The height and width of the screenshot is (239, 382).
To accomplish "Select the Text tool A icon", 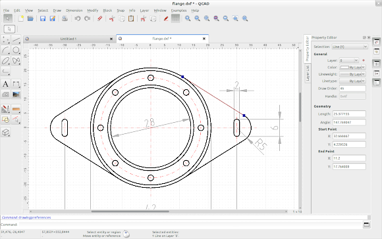I will pyautogui.click(x=5, y=84).
